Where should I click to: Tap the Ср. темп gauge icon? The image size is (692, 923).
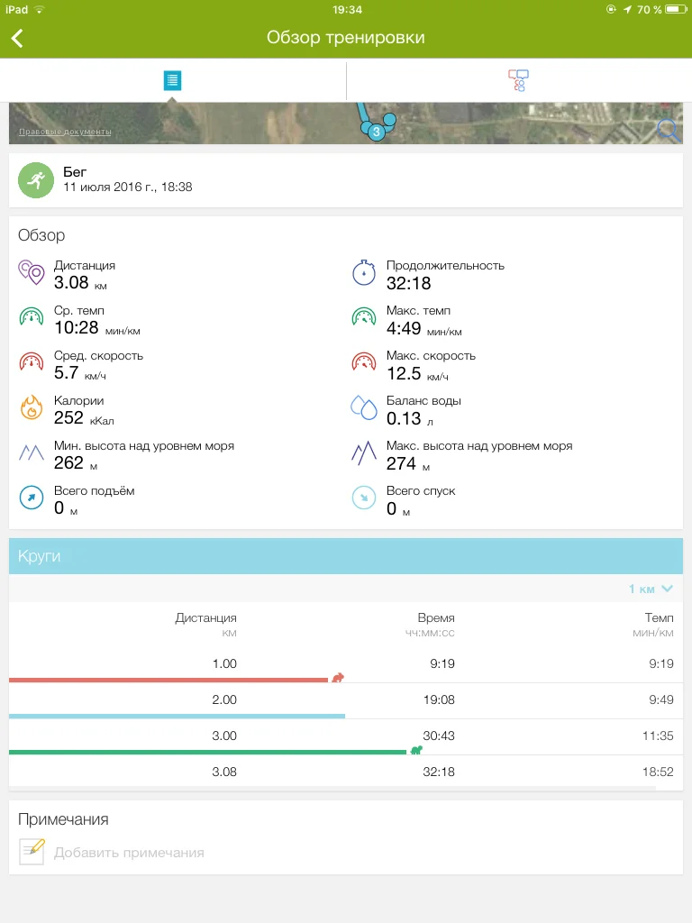[32, 316]
